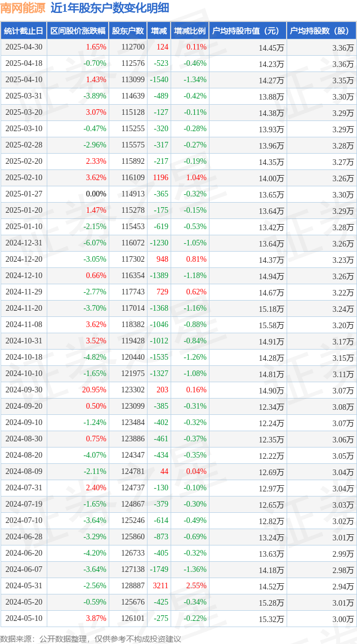Select shareholder count 128887
Image resolution: width=357 pixels, height=644 pixels.
pos(133,585)
